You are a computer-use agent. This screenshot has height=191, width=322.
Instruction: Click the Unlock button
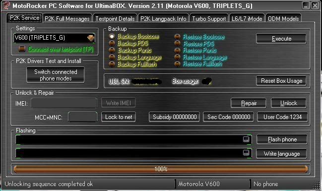tap(289, 103)
